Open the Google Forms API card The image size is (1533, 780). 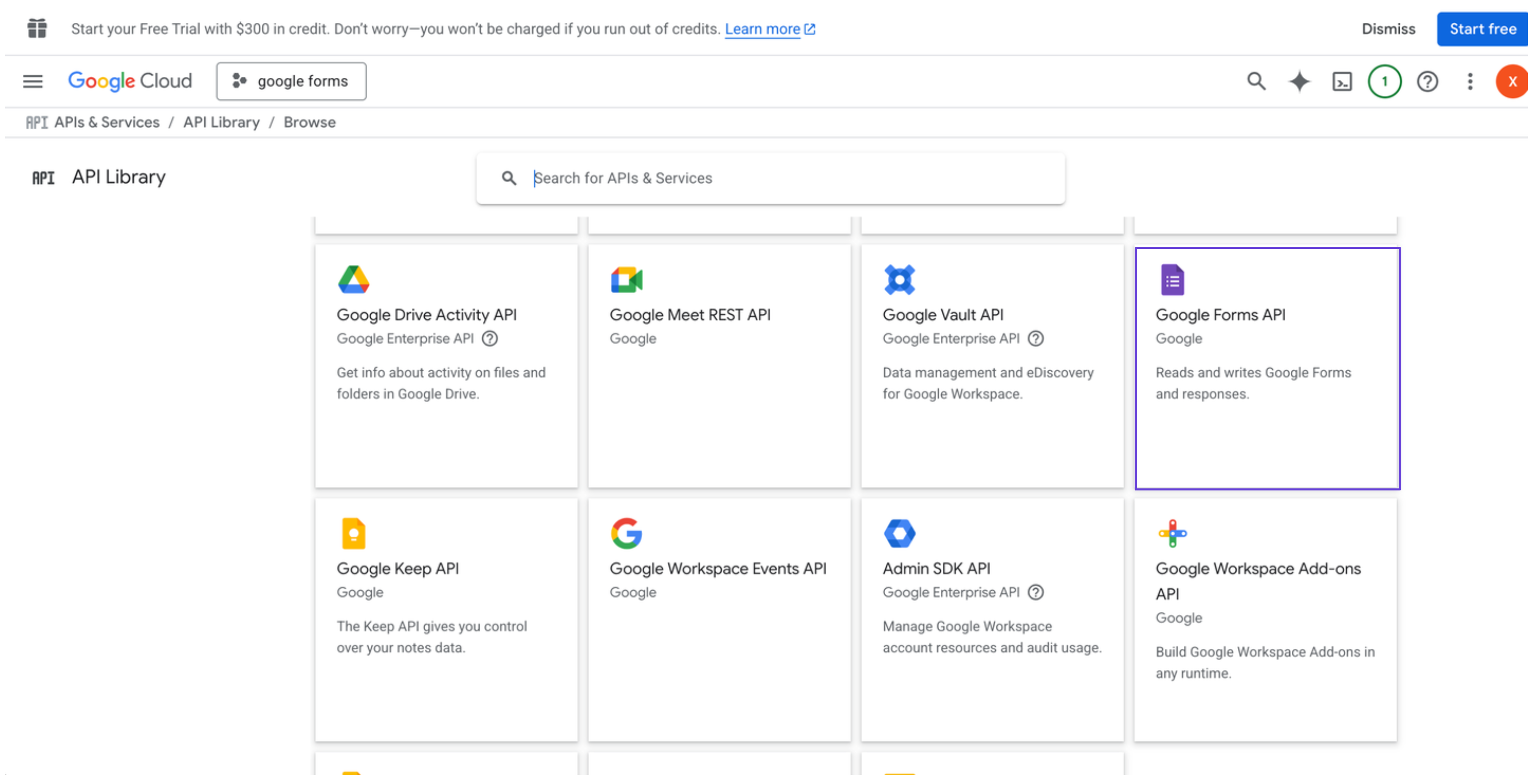(x=1266, y=368)
